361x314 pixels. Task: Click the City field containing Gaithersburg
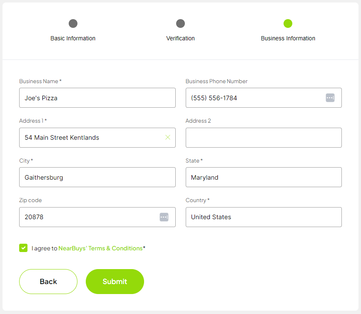click(x=97, y=177)
